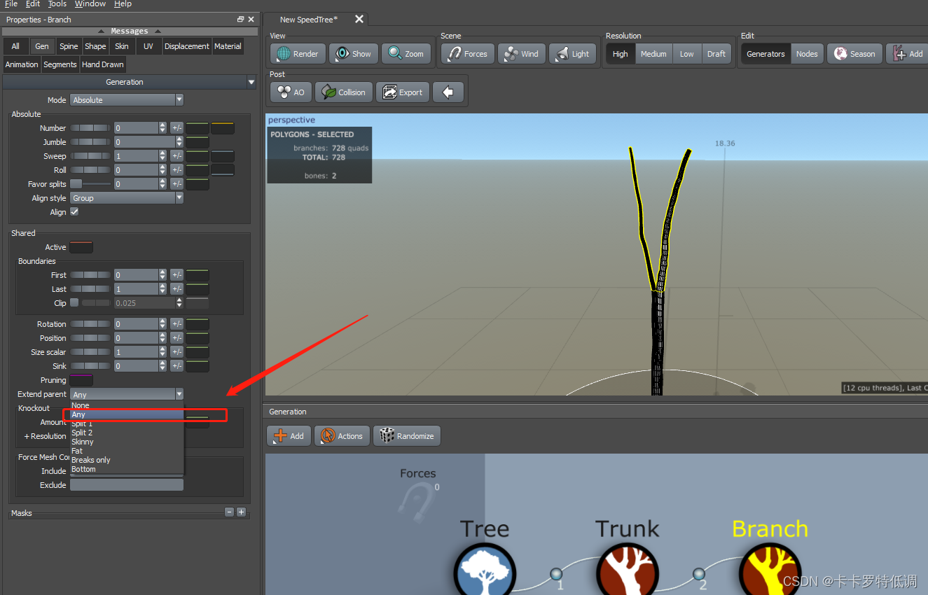Switch to the Spine tab
The height and width of the screenshot is (595, 928).
[69, 46]
